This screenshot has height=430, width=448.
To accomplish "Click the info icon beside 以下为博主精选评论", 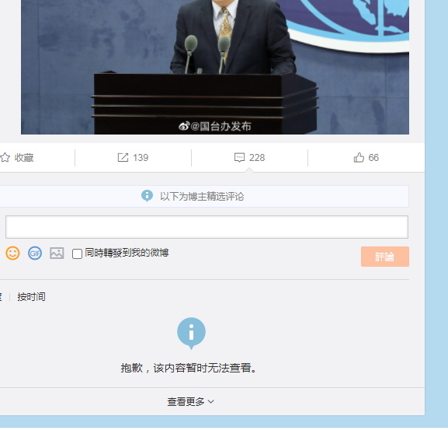I will 148,196.
